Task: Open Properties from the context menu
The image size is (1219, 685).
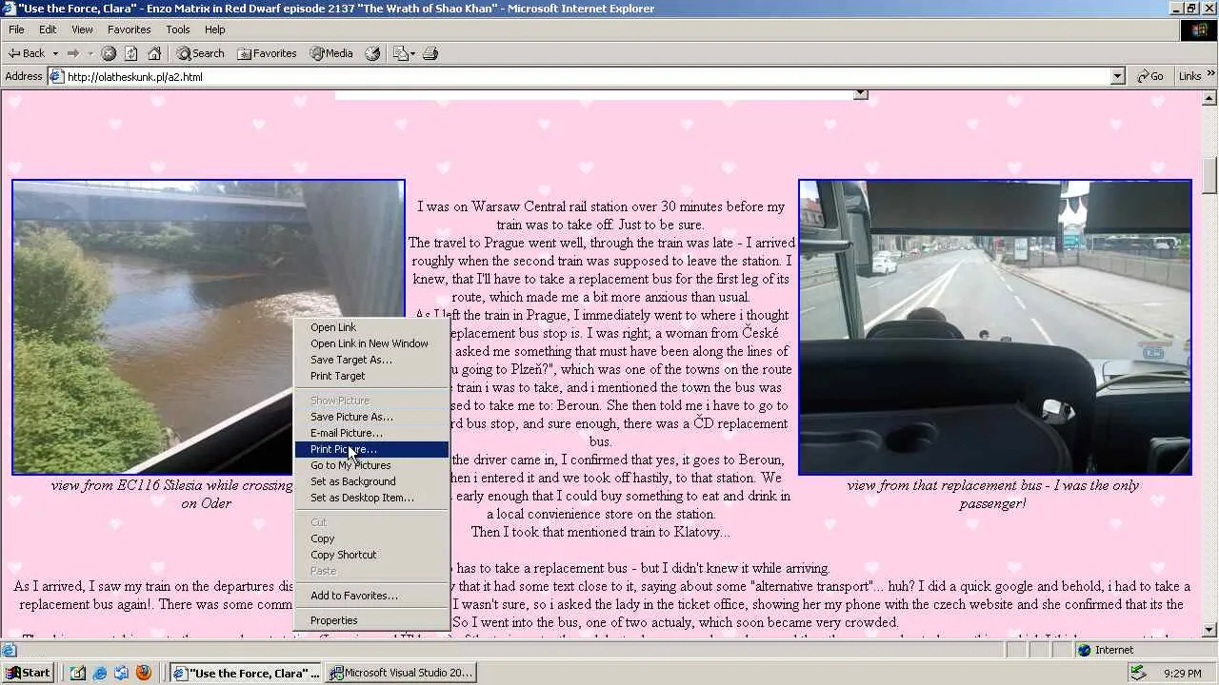Action: click(x=371, y=620)
